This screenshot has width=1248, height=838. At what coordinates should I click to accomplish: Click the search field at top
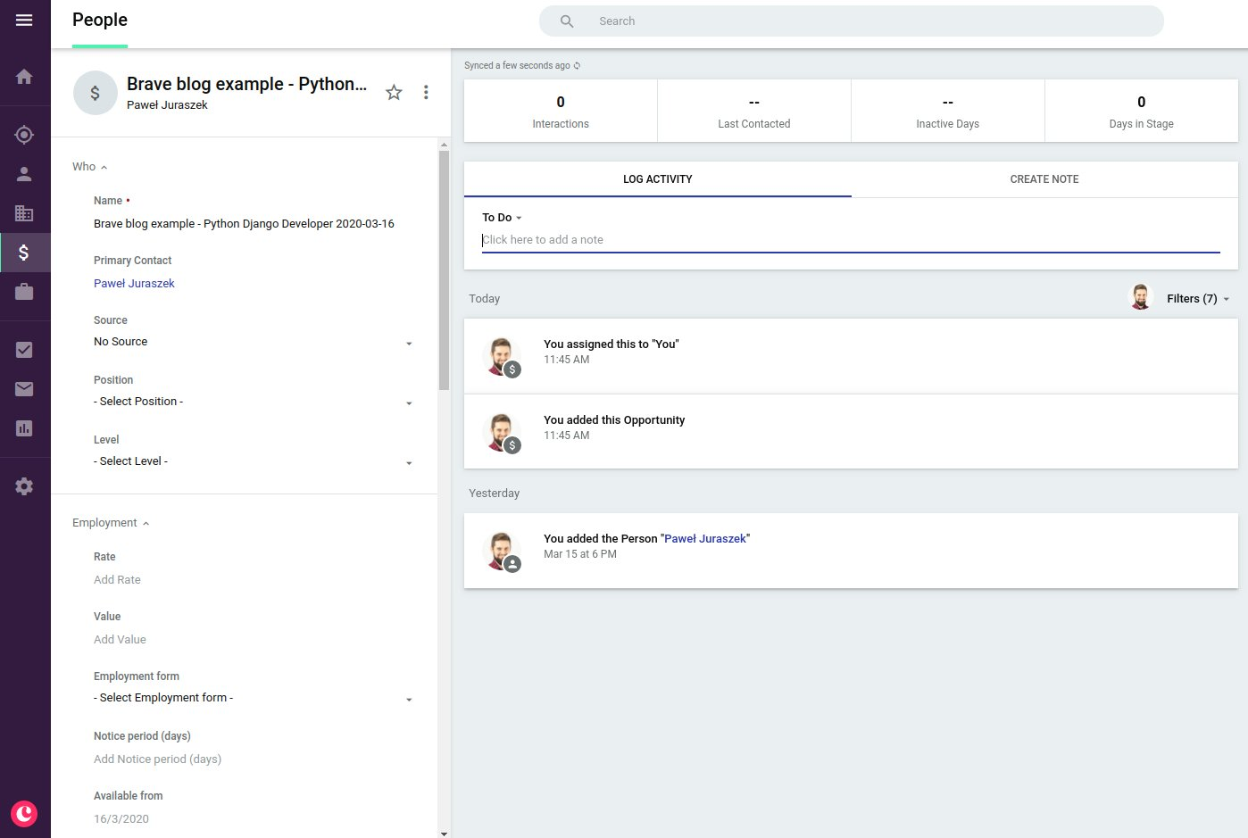[x=851, y=21]
